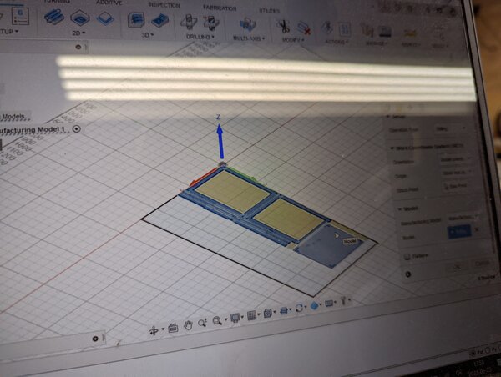Click the Multi-Axis toolpath icon
The width and height of the screenshot is (501, 377).
tap(248, 25)
